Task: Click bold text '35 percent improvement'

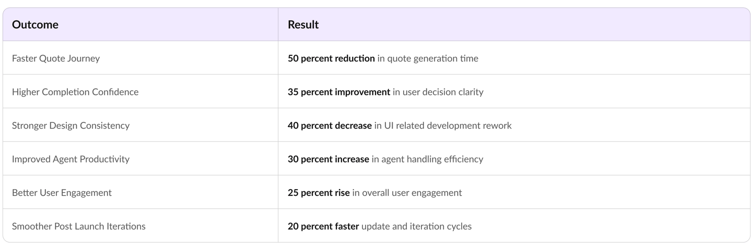Action: tap(339, 92)
